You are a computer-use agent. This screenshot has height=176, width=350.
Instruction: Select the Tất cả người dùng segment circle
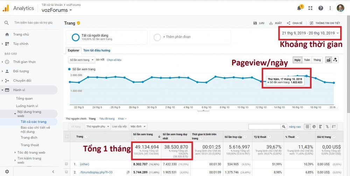click(x=76, y=37)
